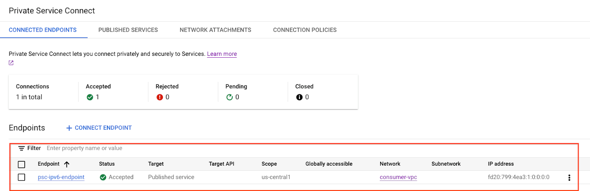This screenshot has width=590, height=191.
Task: Open the Network Attachments tab
Action: tap(215, 30)
